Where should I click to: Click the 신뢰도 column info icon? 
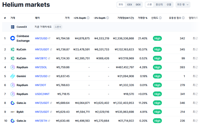[160, 18]
